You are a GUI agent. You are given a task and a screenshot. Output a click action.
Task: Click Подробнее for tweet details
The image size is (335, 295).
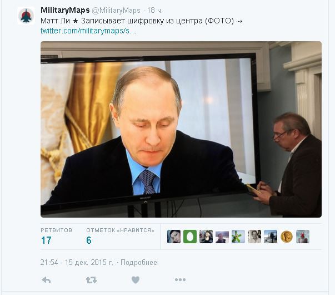(139, 263)
